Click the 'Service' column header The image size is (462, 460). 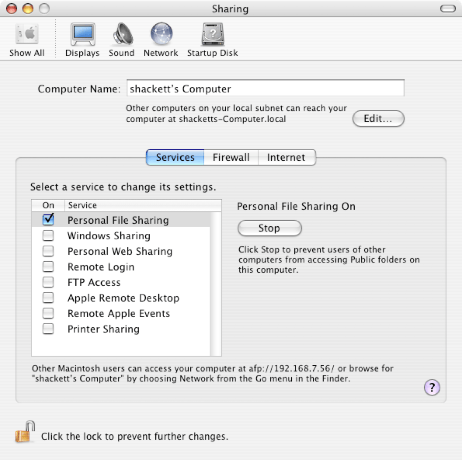143,205
